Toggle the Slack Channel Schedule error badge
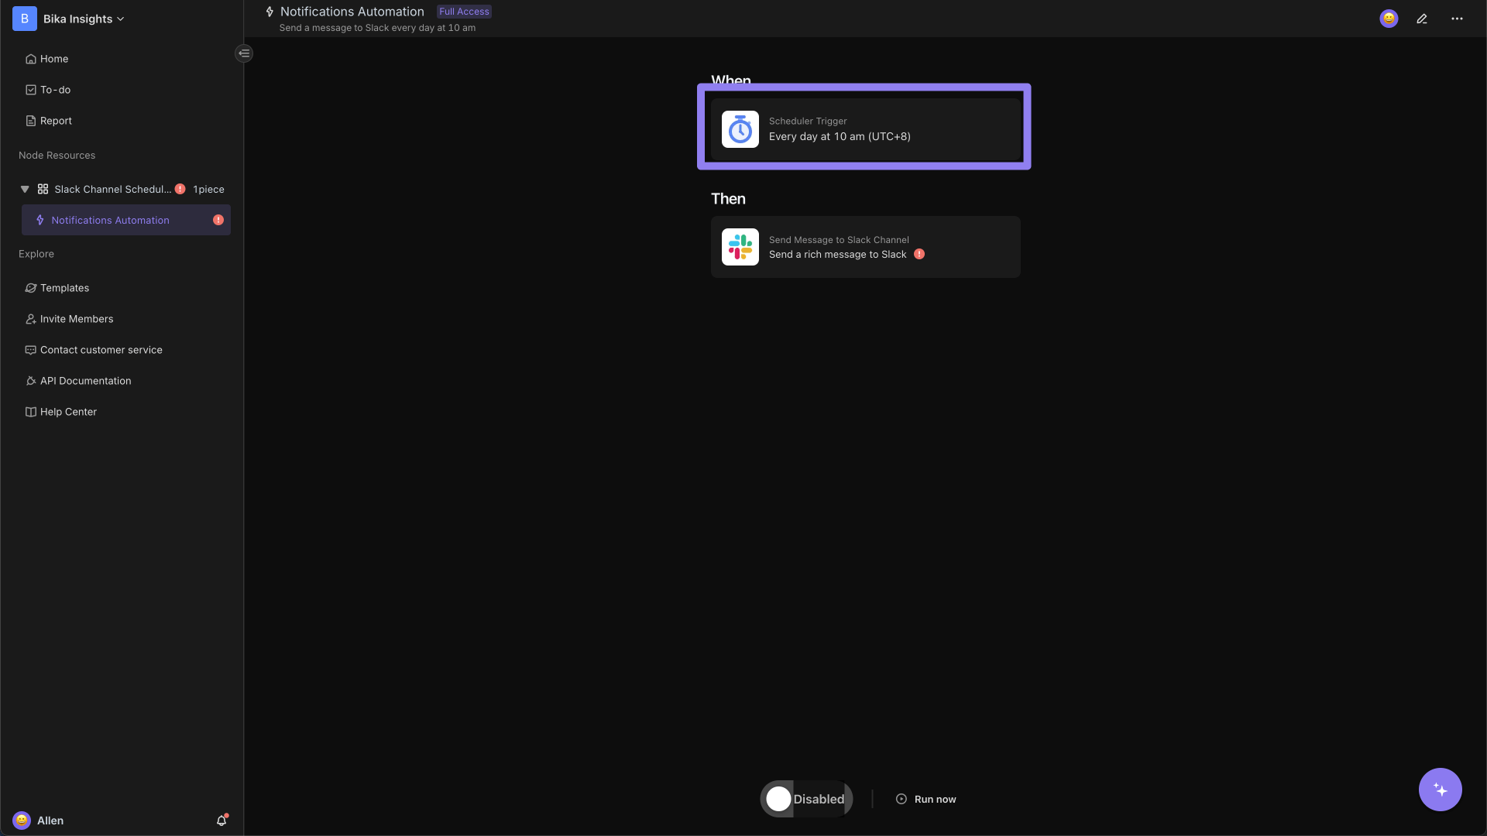 click(180, 190)
